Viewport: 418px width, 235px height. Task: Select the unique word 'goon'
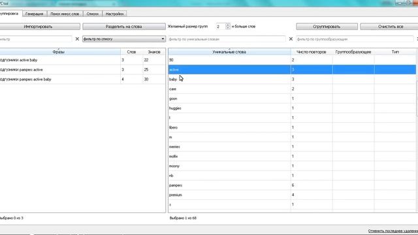292,99
